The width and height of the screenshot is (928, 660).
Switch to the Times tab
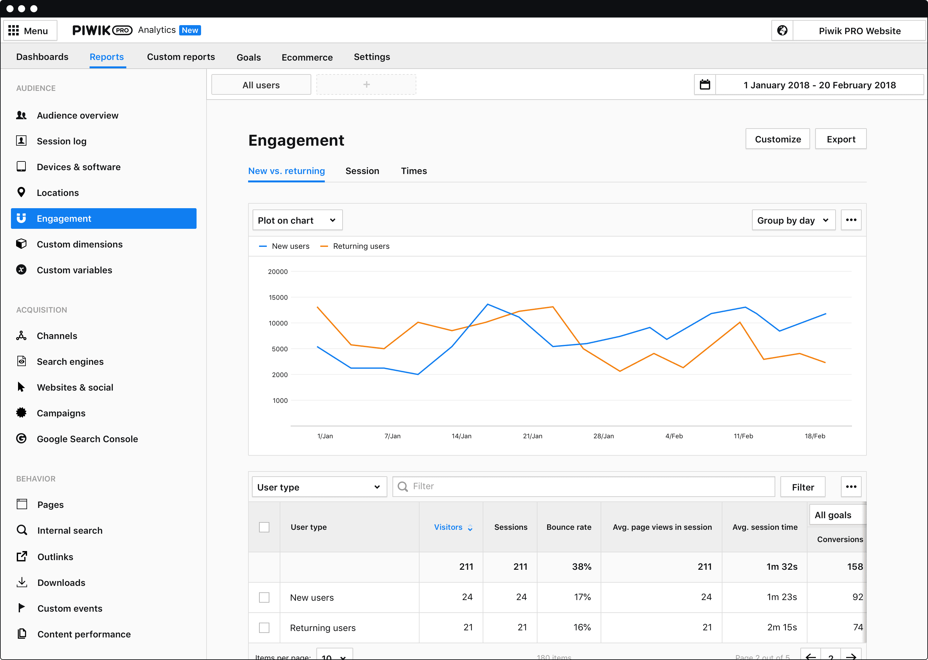coord(413,170)
